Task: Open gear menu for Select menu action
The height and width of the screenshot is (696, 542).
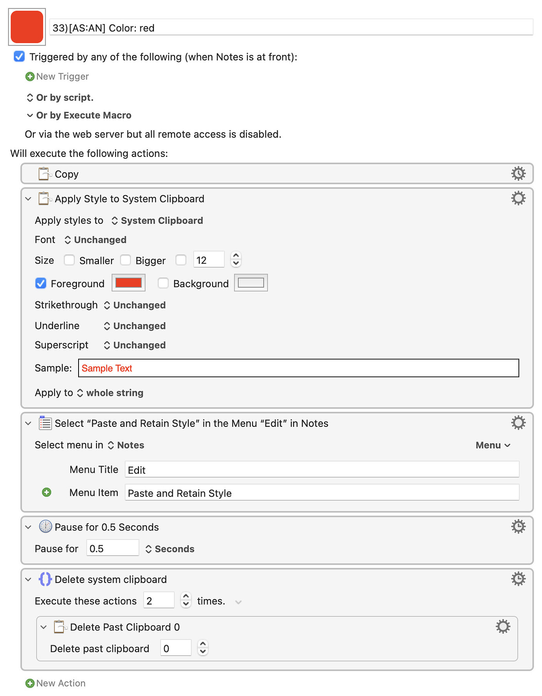Action: click(518, 423)
